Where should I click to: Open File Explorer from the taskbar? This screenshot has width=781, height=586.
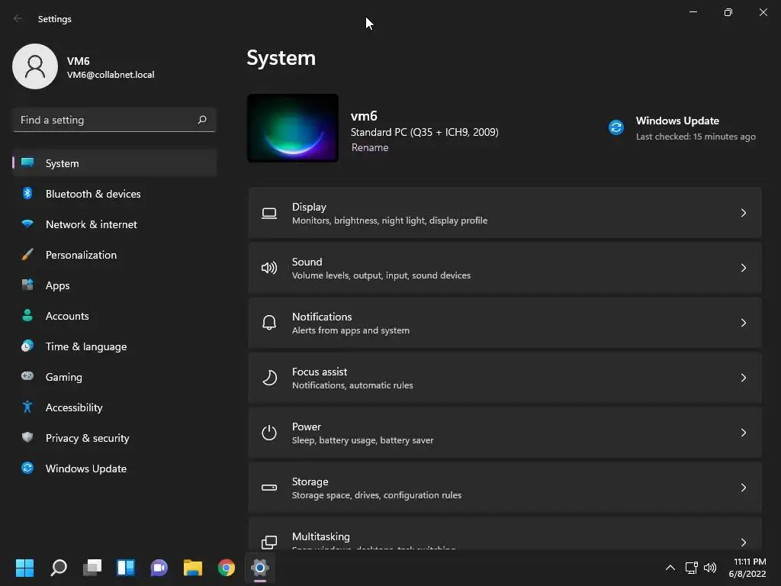tap(193, 568)
